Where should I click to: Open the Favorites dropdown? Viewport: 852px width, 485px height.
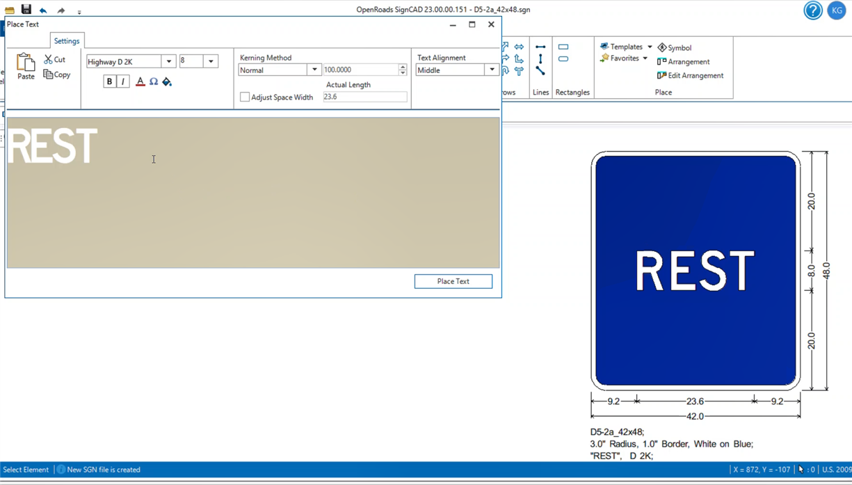[x=624, y=58]
